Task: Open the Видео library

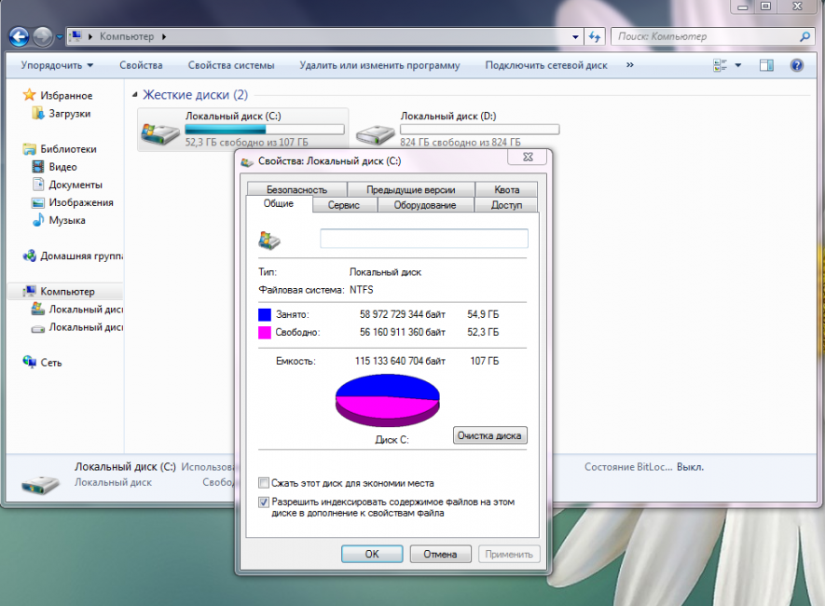Action: tap(62, 167)
